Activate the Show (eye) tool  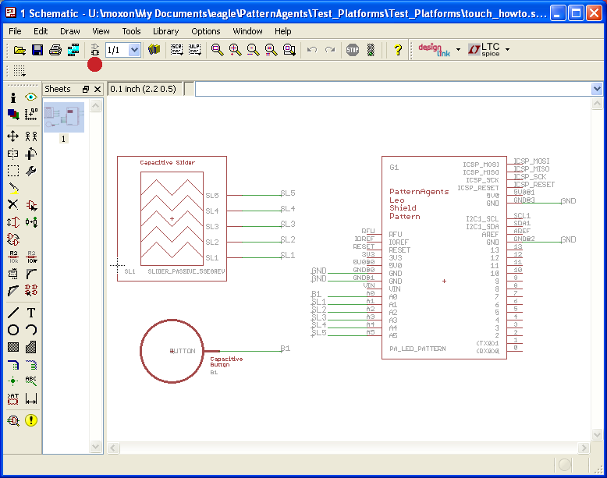point(31,97)
